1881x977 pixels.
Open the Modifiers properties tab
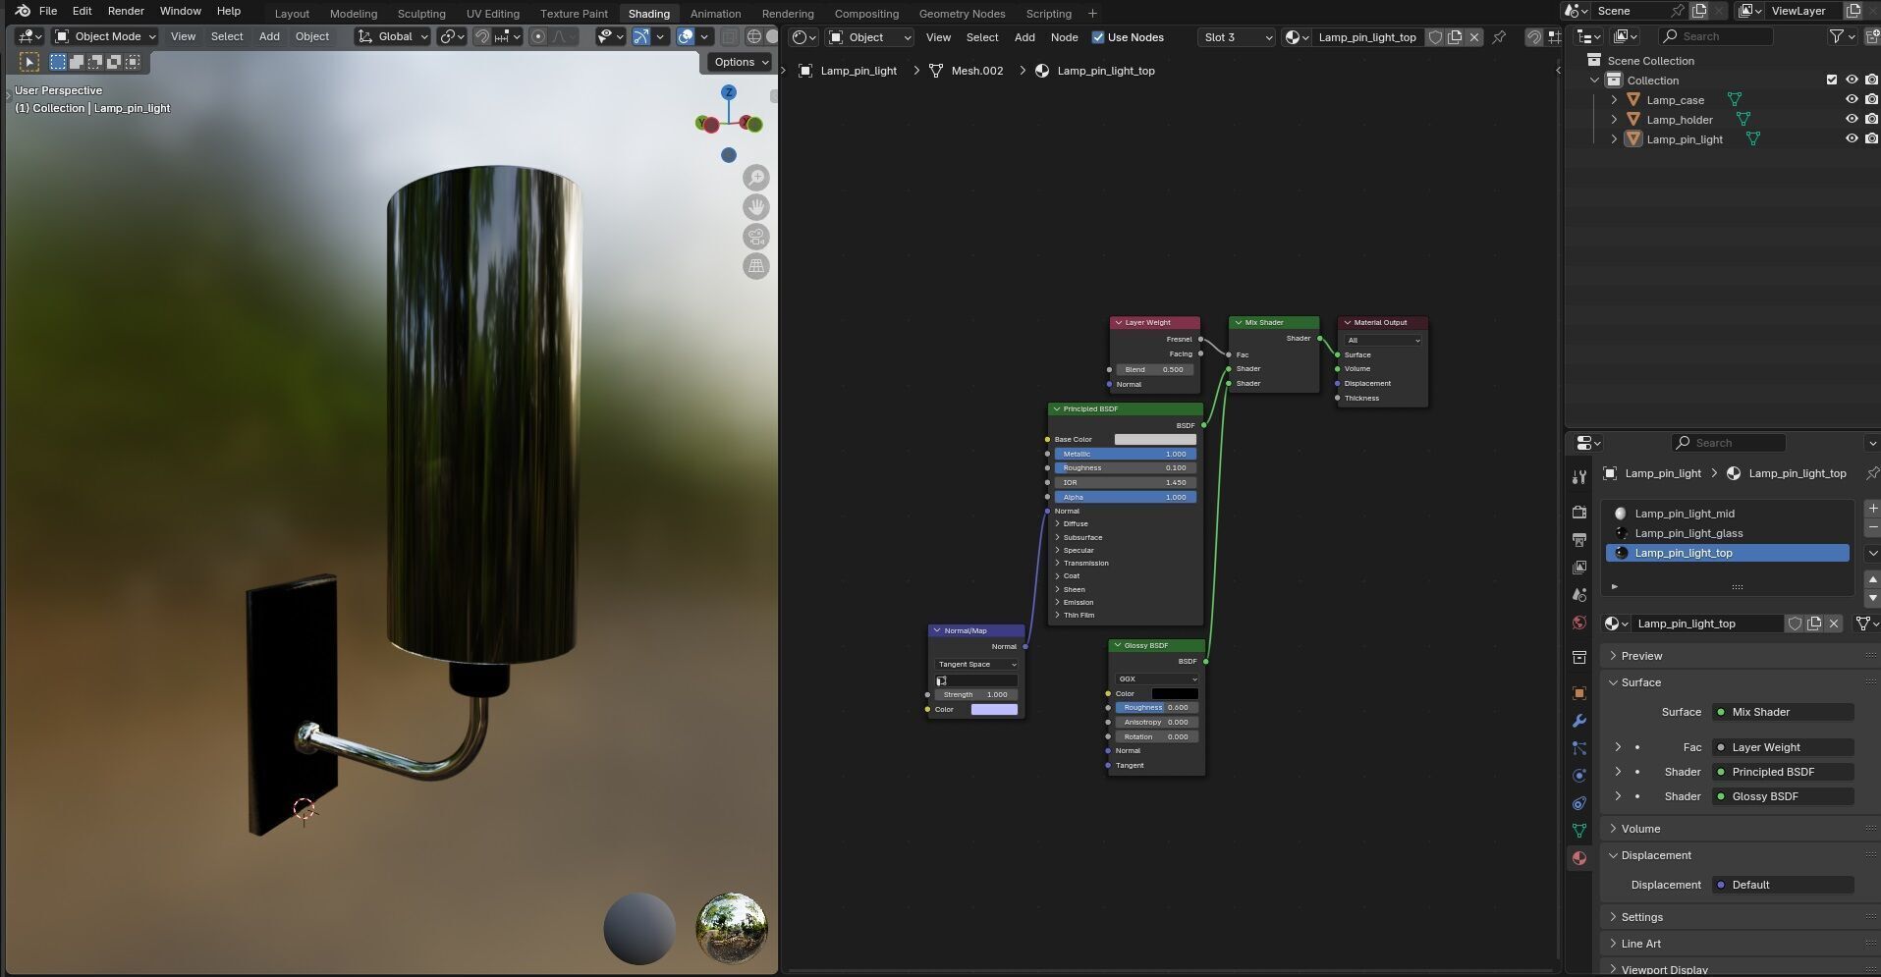click(1579, 721)
